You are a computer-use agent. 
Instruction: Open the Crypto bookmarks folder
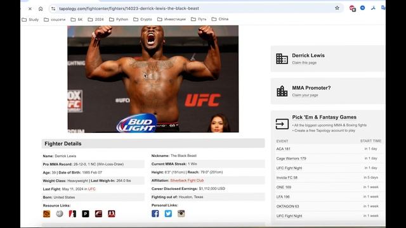[142, 20]
